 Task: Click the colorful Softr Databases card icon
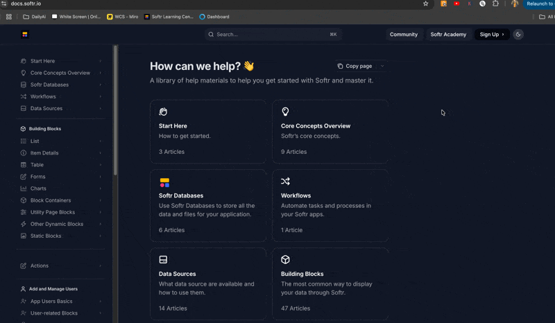[x=164, y=182]
